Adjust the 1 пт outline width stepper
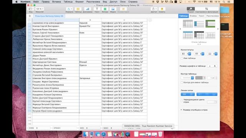This screenshot has height=138, width=246. (x=216, y=78)
